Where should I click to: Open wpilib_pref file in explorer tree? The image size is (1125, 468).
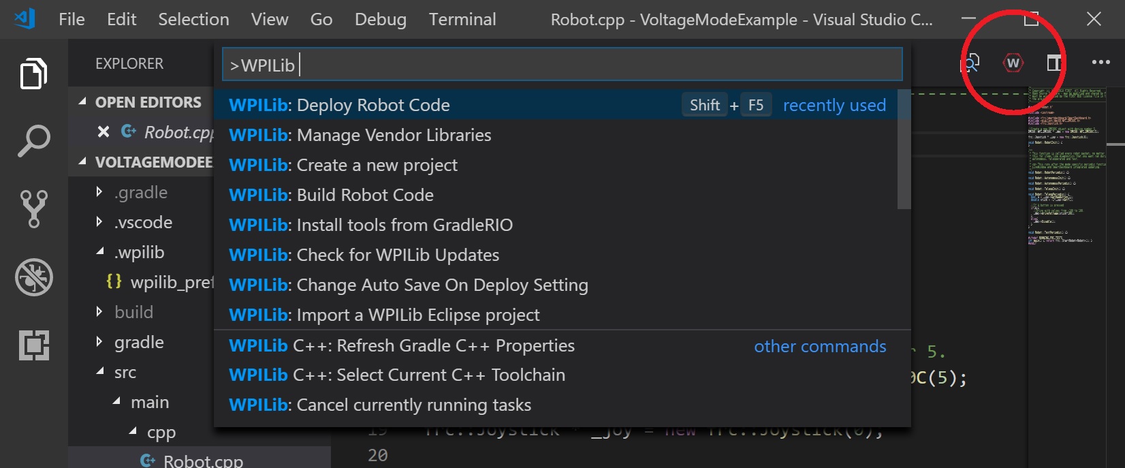[160, 282]
